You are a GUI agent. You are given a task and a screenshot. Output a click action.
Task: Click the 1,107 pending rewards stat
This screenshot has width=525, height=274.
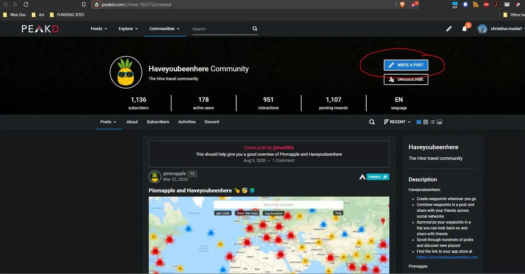pyautogui.click(x=333, y=103)
